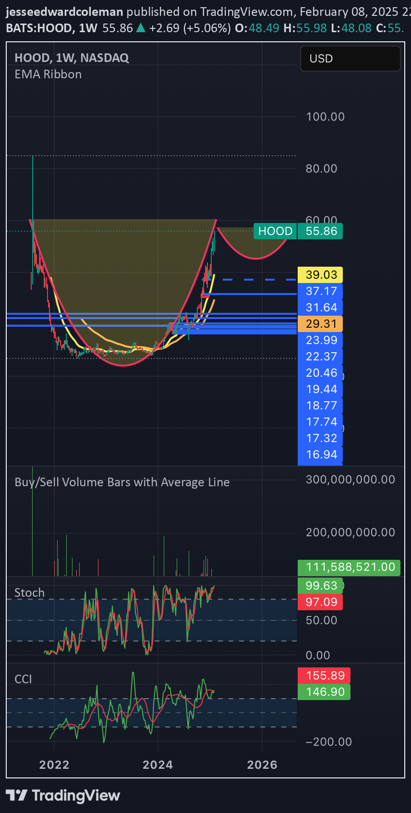Click the yellow 39.03 price label
This screenshot has height=813, width=411.
click(320, 275)
